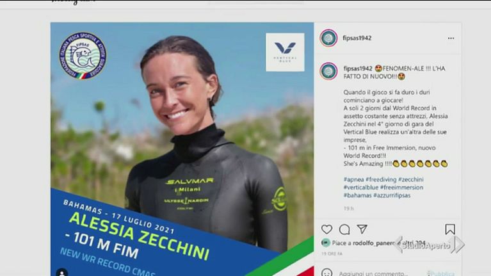Open rodolfo_panero liker profile link
491x276 pixels.
(373, 243)
